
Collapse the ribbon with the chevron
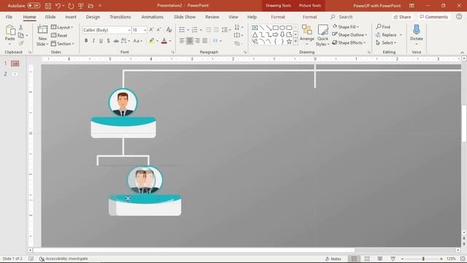(462, 53)
